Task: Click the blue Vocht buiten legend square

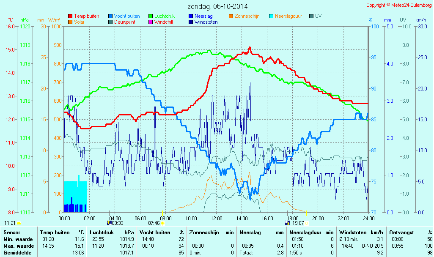Action: [x=110, y=16]
